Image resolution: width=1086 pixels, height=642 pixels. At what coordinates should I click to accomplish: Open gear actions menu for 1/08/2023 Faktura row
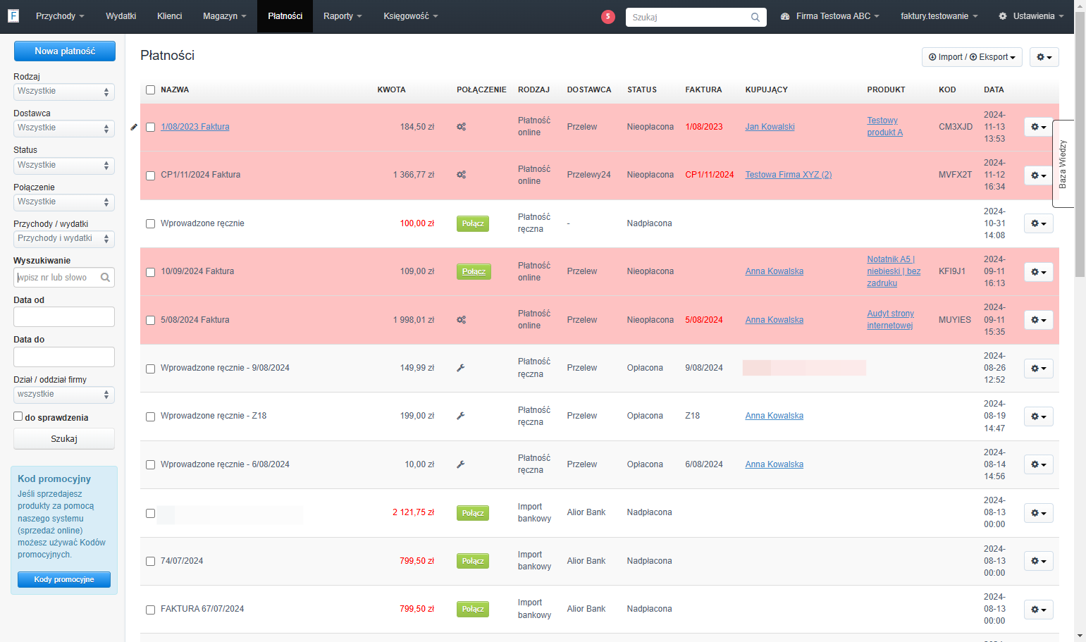pyautogui.click(x=1039, y=127)
